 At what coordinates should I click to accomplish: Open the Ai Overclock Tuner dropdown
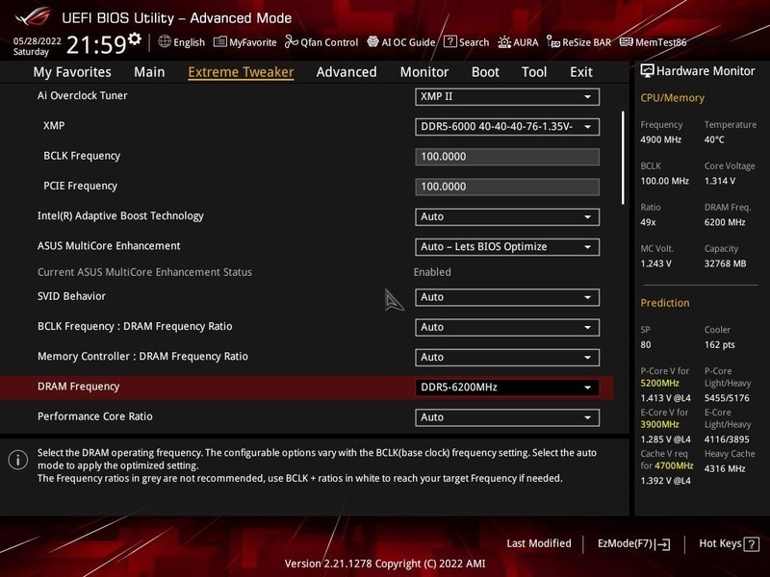tap(505, 96)
